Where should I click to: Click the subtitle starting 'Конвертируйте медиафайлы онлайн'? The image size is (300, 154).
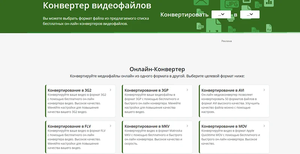[157, 76]
